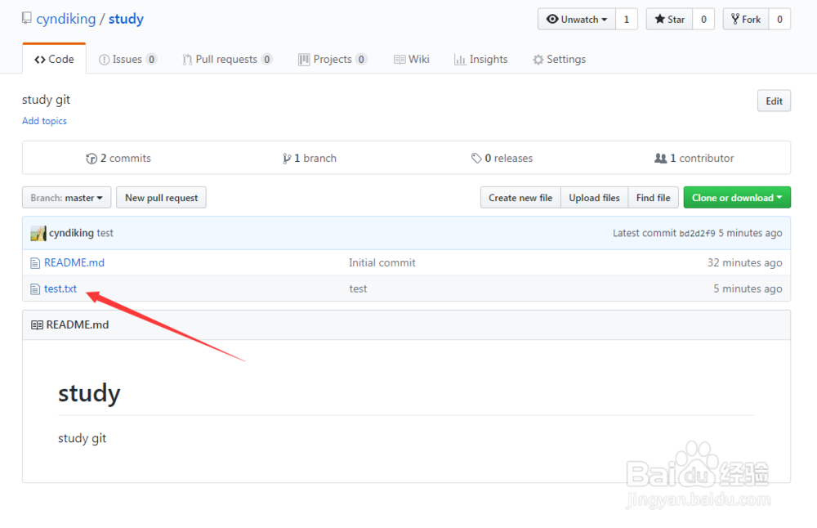
Task: Open the Projects tab
Action: [x=333, y=60]
